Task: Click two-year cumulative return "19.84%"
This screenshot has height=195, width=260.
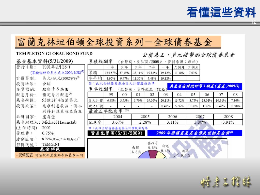Action: coord(152,73)
